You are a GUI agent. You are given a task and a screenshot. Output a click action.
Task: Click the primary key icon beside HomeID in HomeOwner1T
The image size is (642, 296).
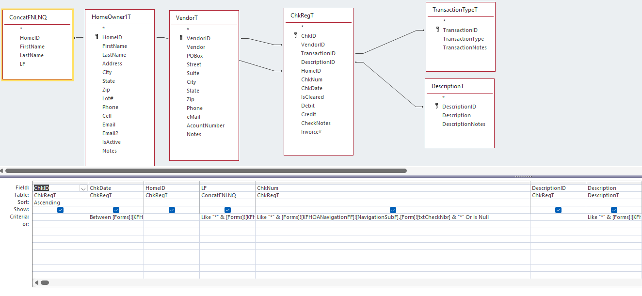tap(96, 37)
